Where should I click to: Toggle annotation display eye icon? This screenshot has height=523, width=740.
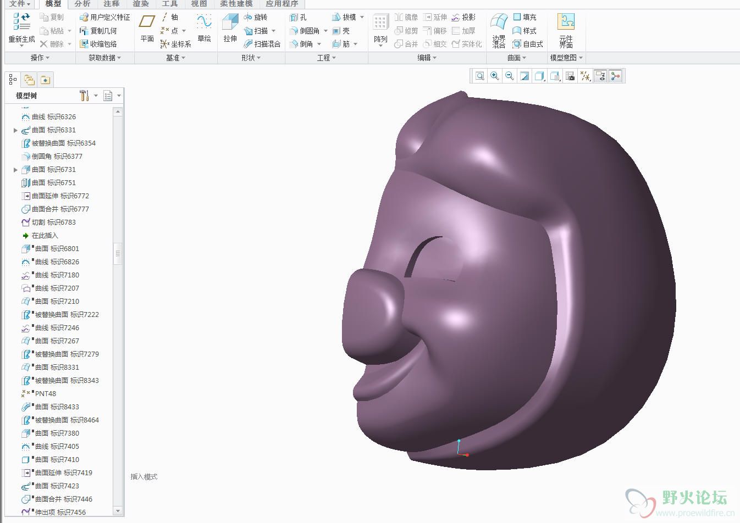[x=600, y=76]
